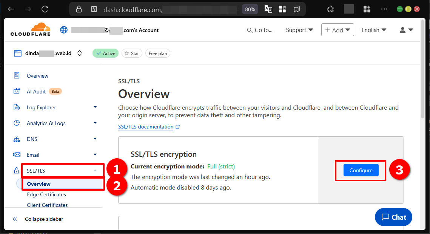Open DNS in the sidebar
Viewport: 430px width, 234px height.
point(32,139)
